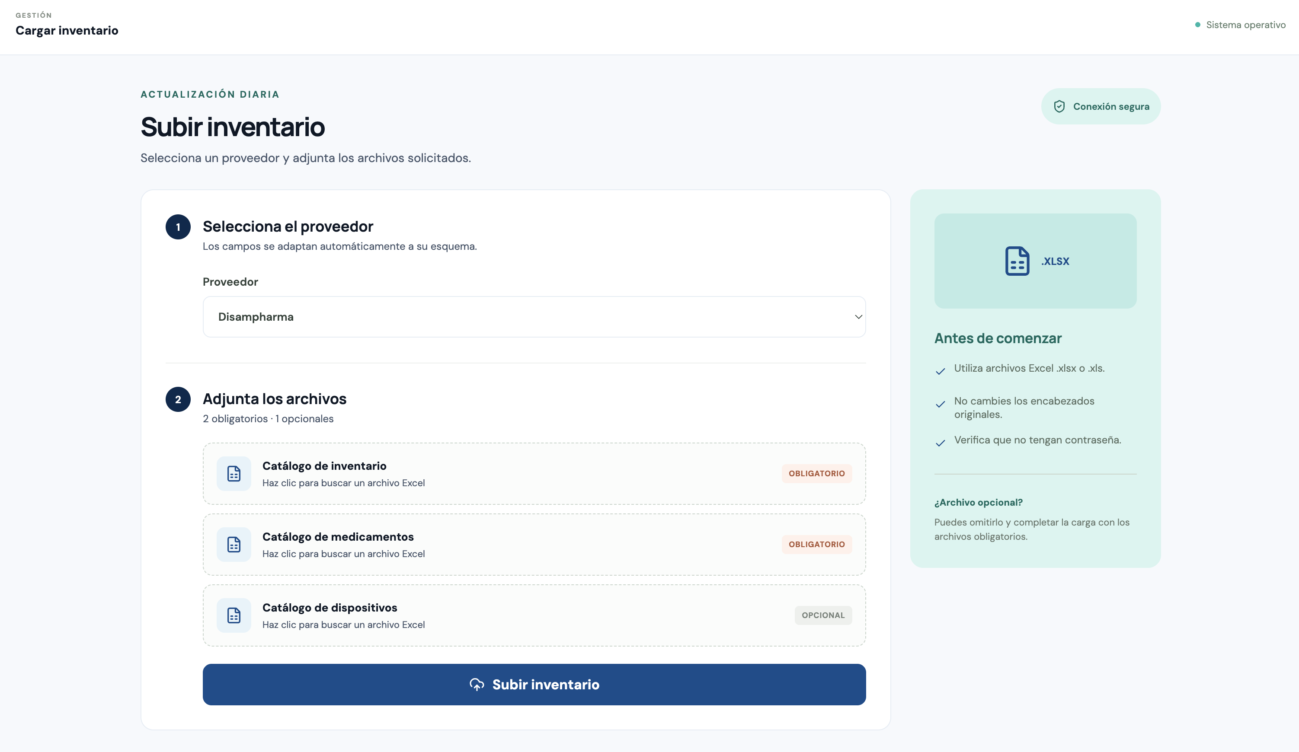1299x752 pixels.
Task: Click the Sistema operativo status text
Action: point(1245,25)
